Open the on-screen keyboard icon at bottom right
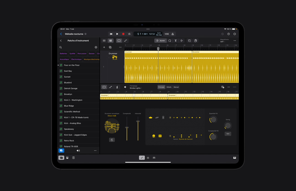The width and height of the screenshot is (296, 191). [234, 158]
